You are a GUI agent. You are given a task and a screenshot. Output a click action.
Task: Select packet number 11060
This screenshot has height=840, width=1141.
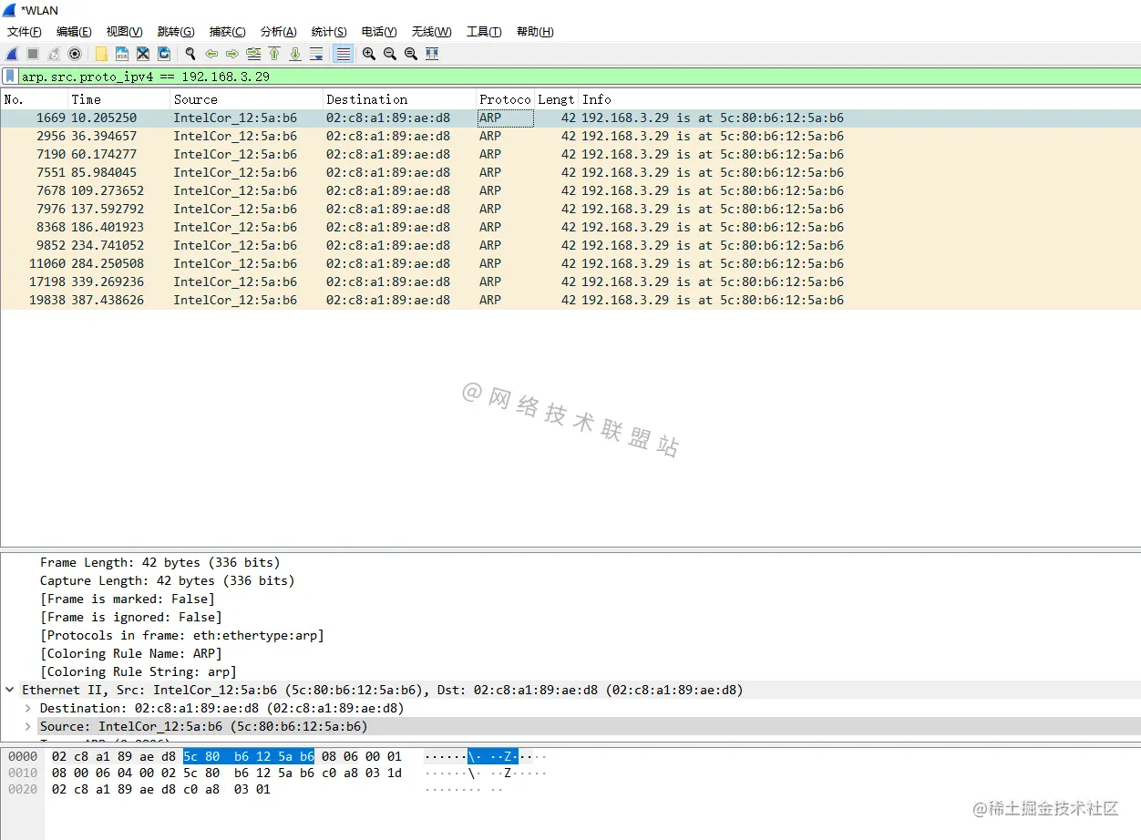tap(570, 263)
